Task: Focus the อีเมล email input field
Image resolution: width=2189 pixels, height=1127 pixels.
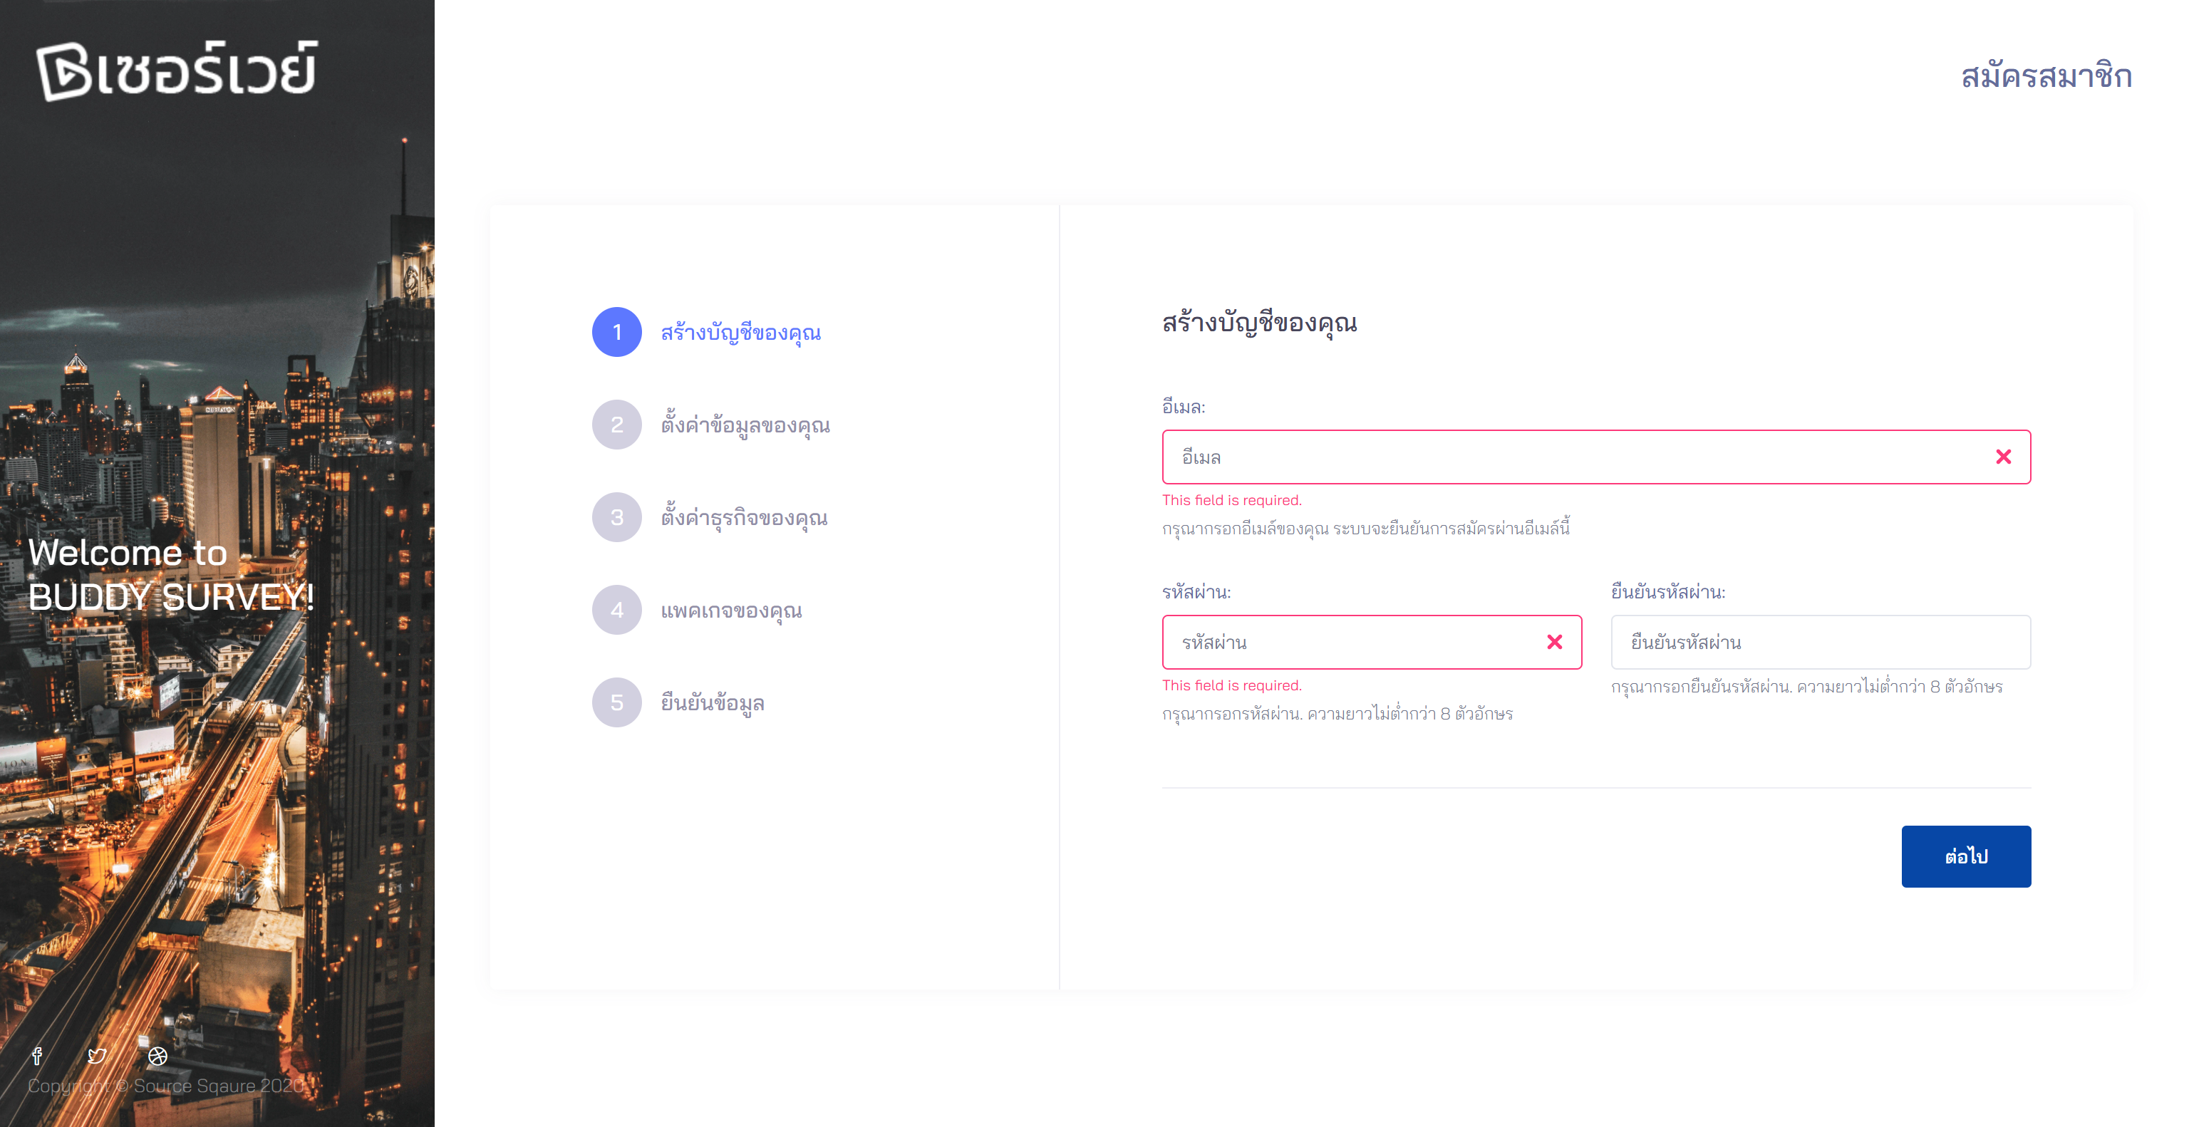Action: [1572, 457]
